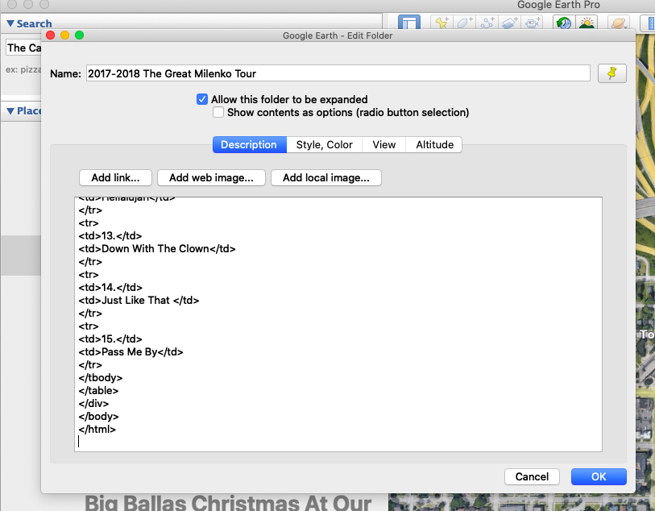655x511 pixels.
Task: Open the View tab
Action: [383, 144]
